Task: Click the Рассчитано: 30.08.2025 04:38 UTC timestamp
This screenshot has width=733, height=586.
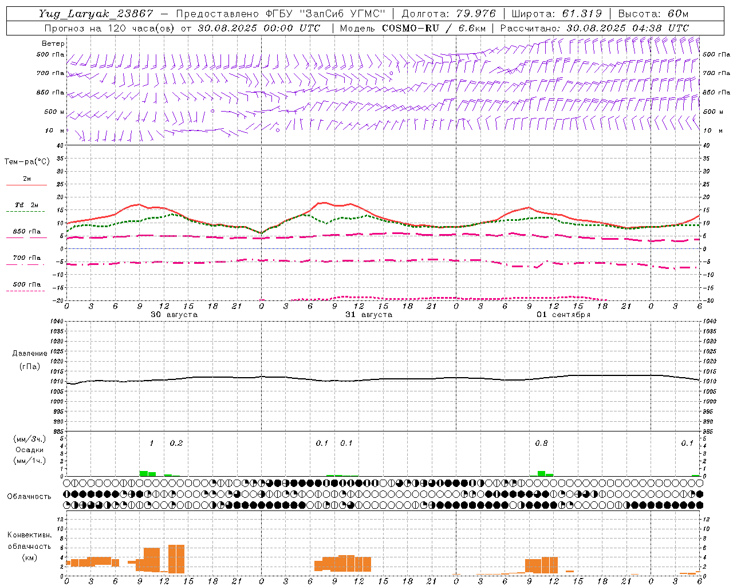Action: coord(594,28)
